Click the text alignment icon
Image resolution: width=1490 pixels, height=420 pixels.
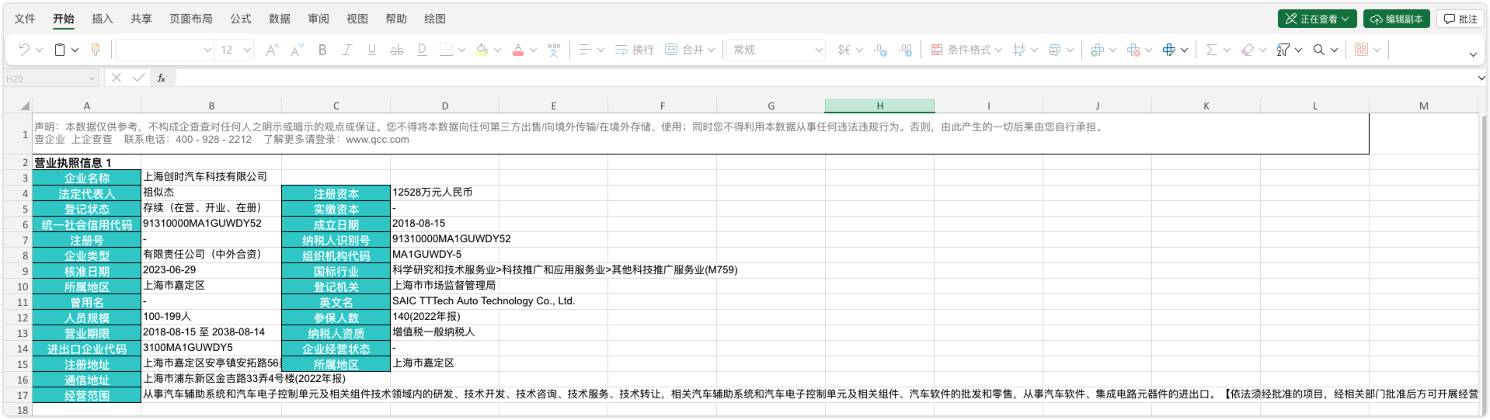[586, 50]
